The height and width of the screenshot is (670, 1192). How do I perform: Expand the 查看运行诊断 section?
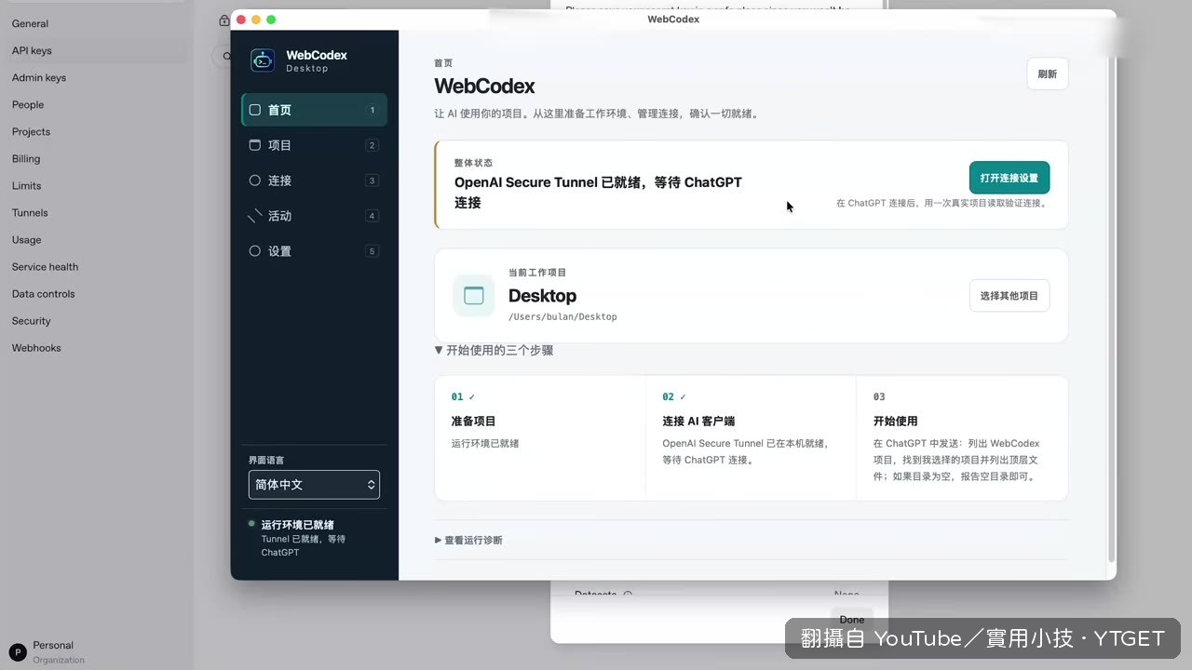[x=468, y=540]
